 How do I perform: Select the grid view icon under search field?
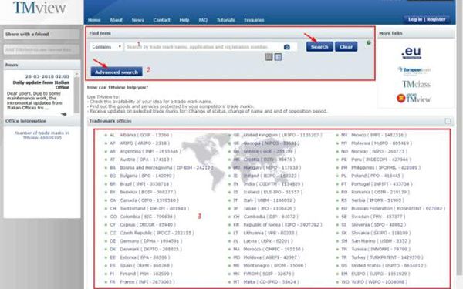coord(269,56)
